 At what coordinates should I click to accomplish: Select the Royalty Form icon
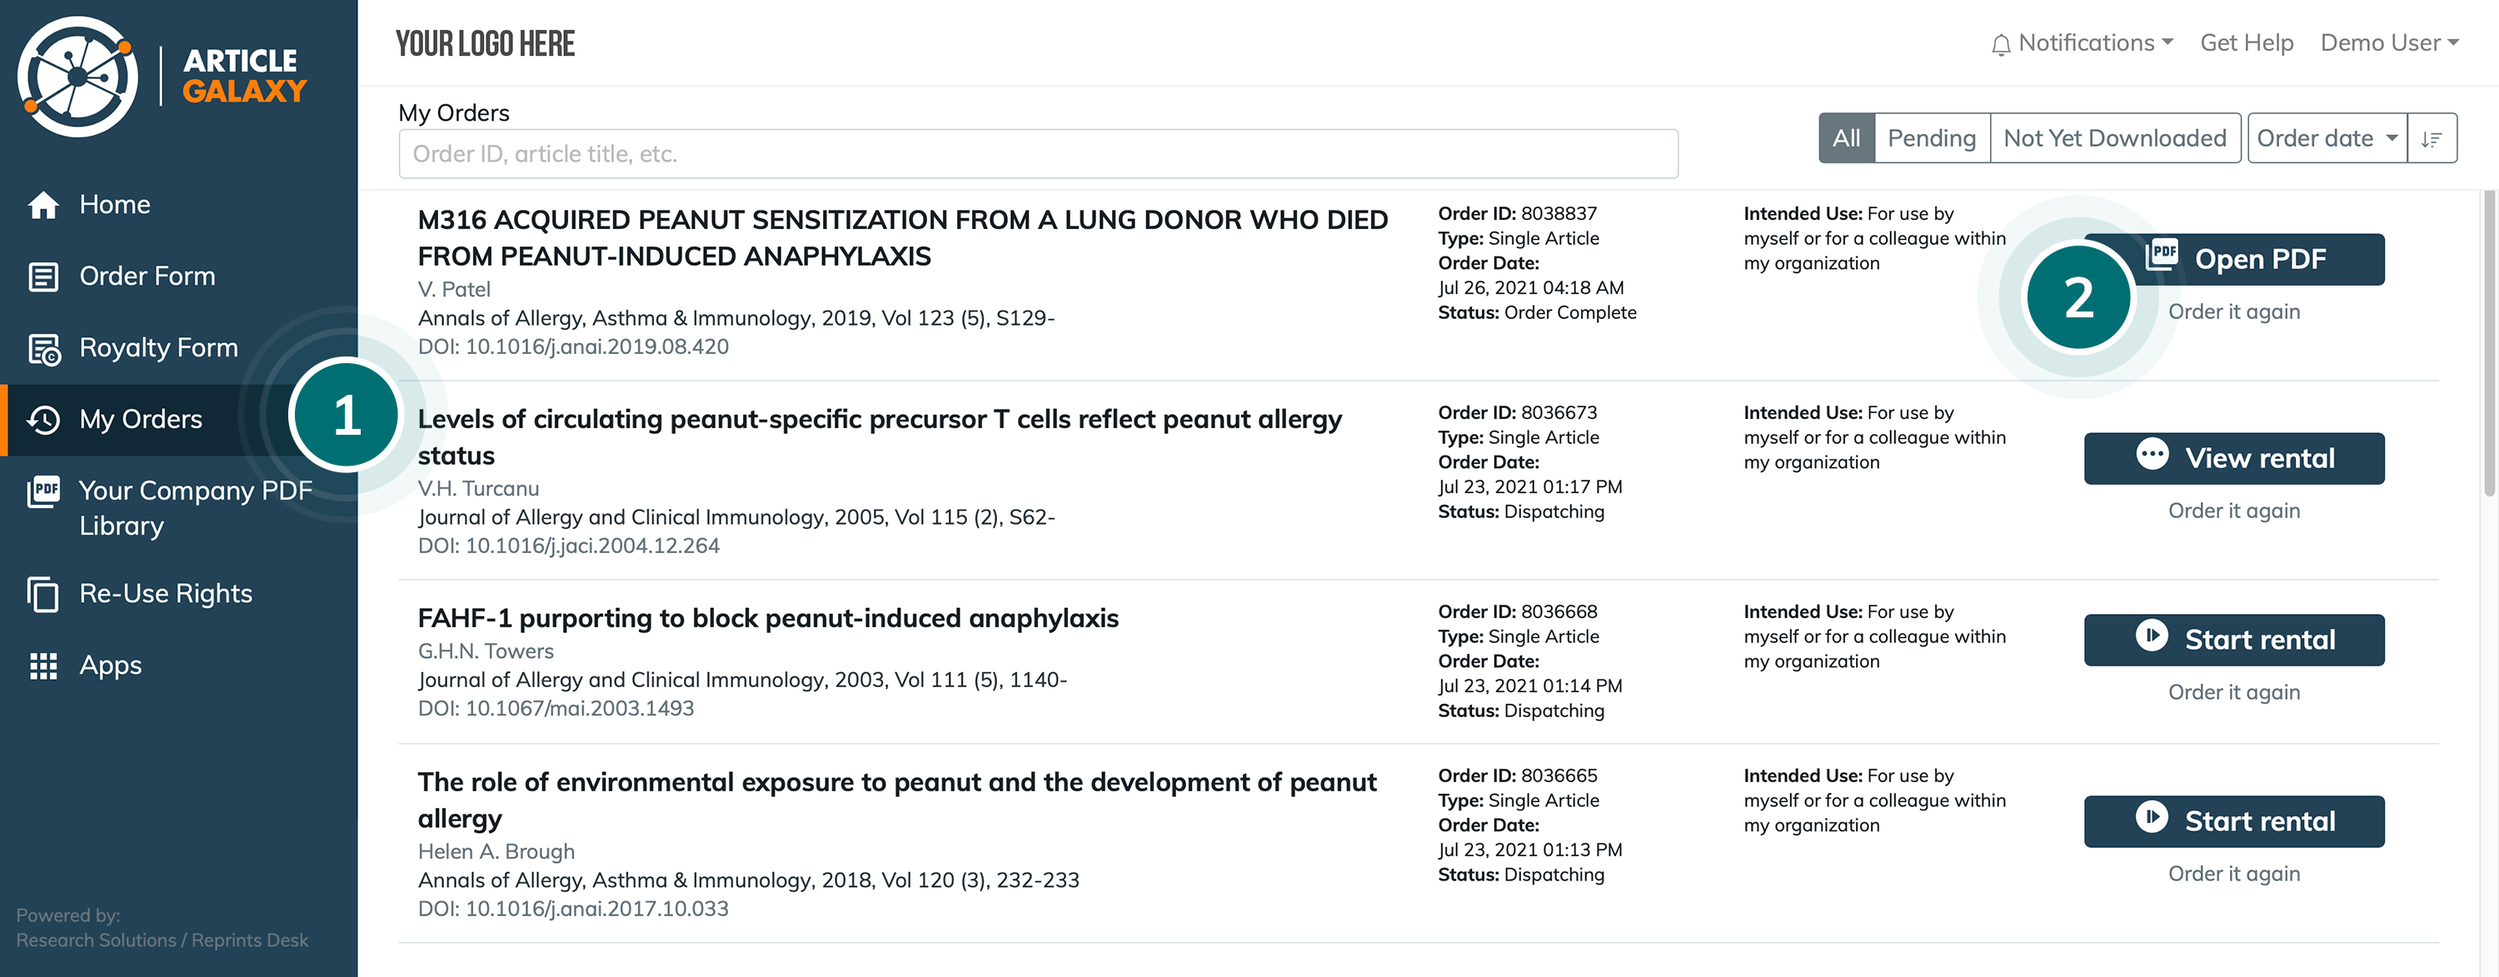coord(43,348)
